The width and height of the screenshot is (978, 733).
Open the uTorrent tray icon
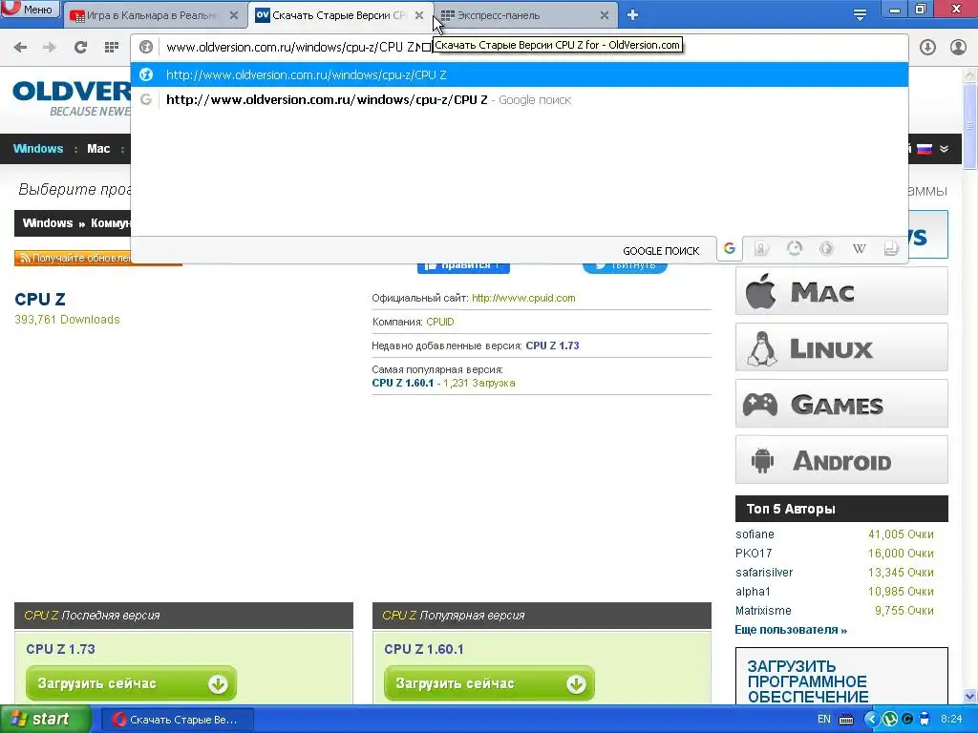[x=890, y=720]
